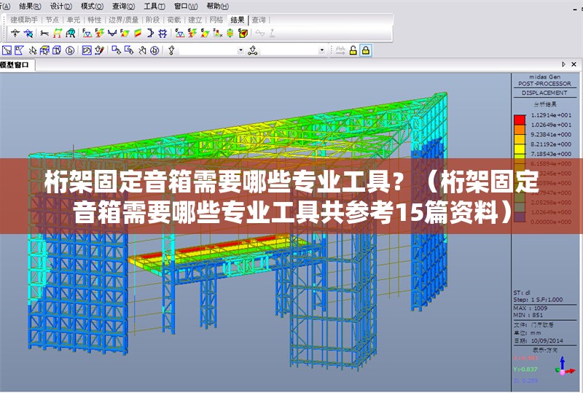Activate Unselect Intersect tool

[x=142, y=50]
